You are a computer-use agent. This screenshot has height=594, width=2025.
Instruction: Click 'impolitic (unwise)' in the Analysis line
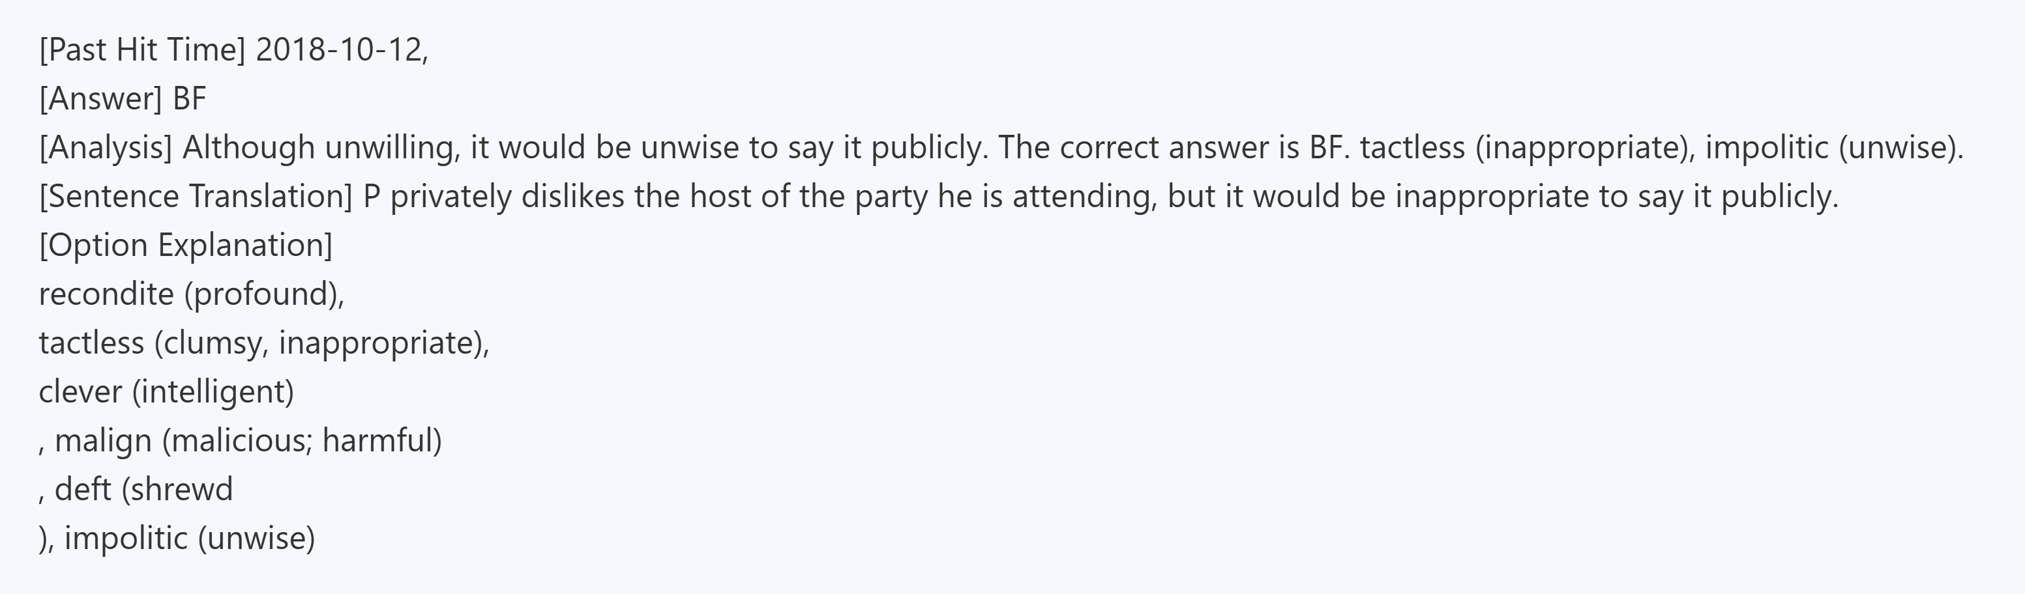[1833, 148]
